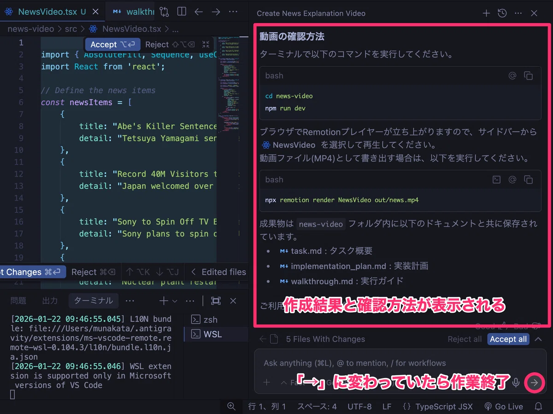Select the ターミナル panel tab
553x414 pixels.
[x=94, y=301]
